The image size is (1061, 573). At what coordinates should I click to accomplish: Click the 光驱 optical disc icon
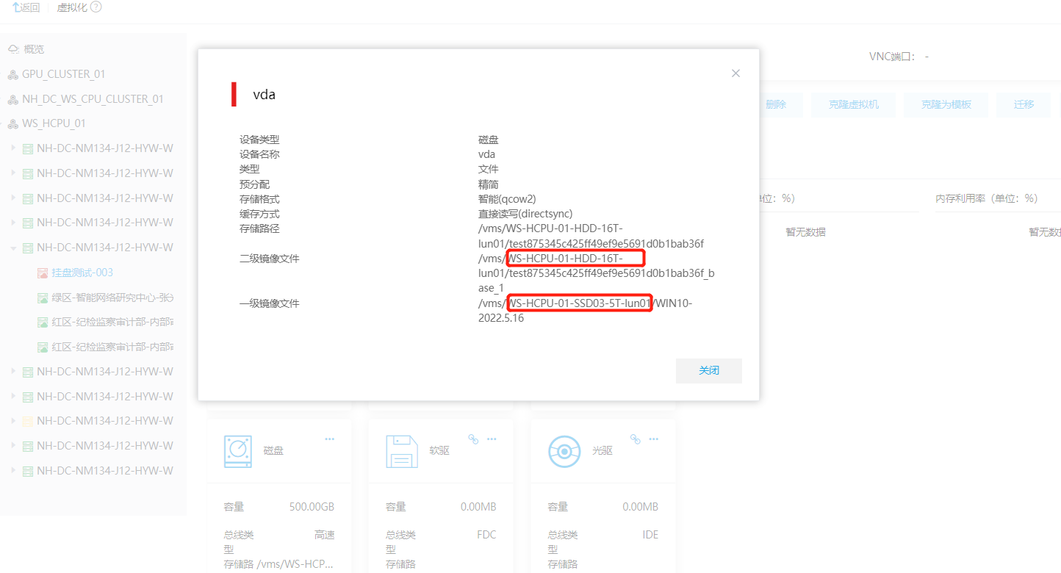[564, 450]
